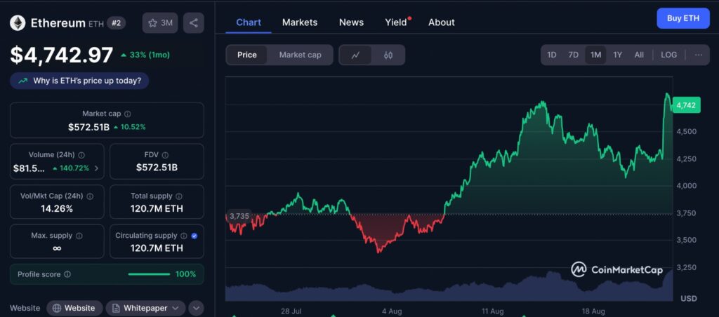The width and height of the screenshot is (719, 317).
Task: Set chart range to 1D
Action: pyautogui.click(x=552, y=55)
